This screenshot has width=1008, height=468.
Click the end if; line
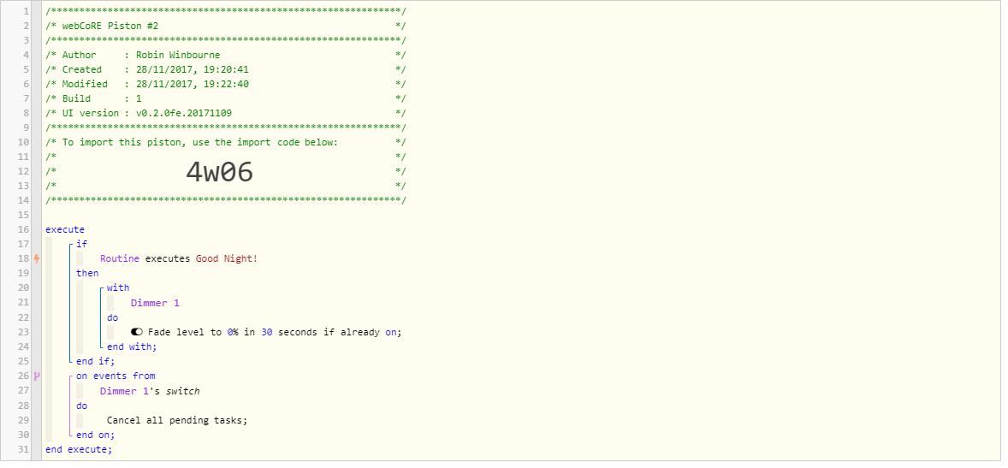[x=95, y=361]
